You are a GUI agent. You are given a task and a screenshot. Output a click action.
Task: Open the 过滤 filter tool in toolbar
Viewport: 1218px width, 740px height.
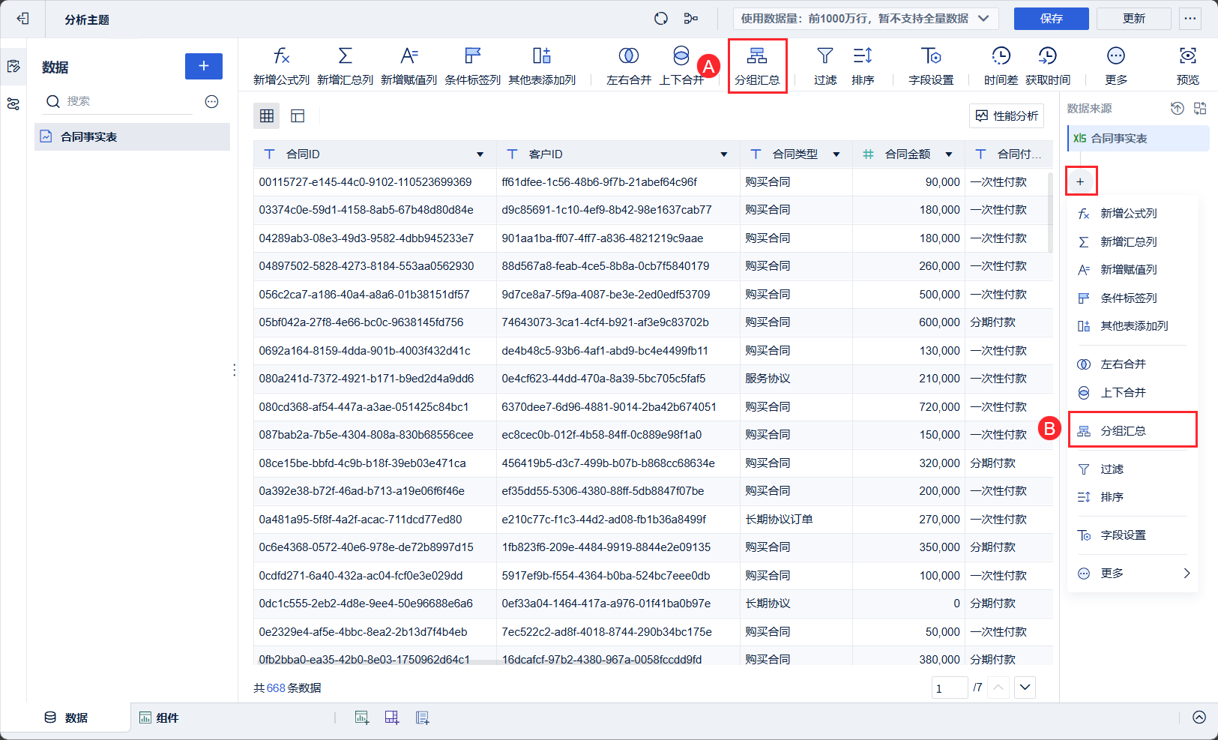(824, 56)
